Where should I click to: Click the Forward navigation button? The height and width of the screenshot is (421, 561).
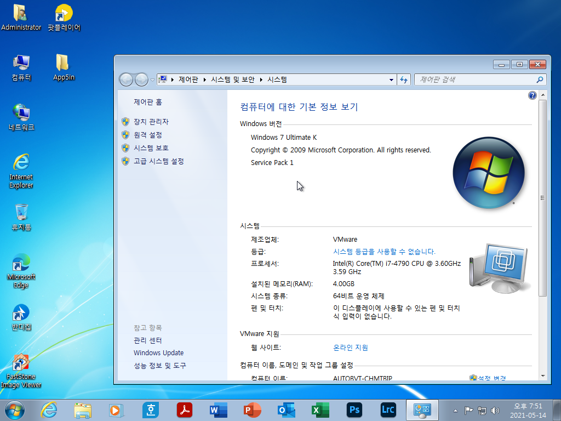click(141, 79)
